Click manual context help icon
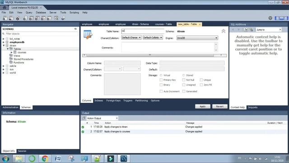Viewport: 289px width, 163px height. pyautogui.click(x=246, y=29)
